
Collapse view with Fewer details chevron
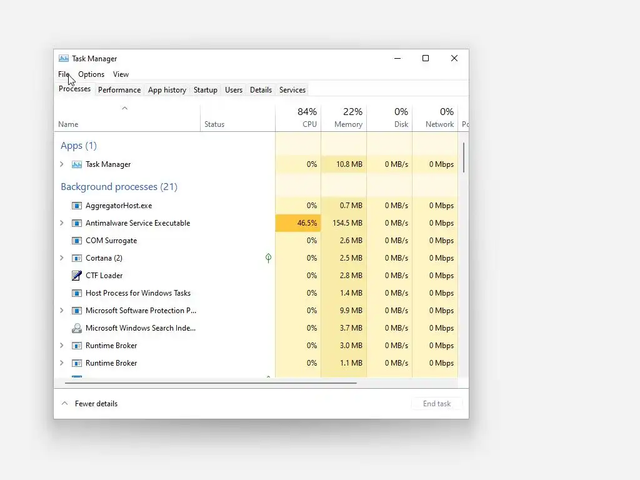tap(64, 403)
